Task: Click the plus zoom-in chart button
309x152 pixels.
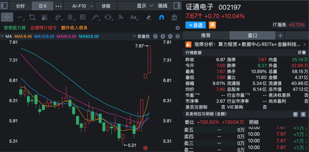Action: [163, 36]
